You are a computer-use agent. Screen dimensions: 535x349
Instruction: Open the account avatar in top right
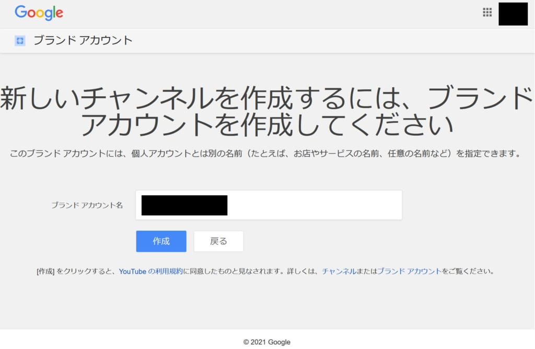click(513, 14)
